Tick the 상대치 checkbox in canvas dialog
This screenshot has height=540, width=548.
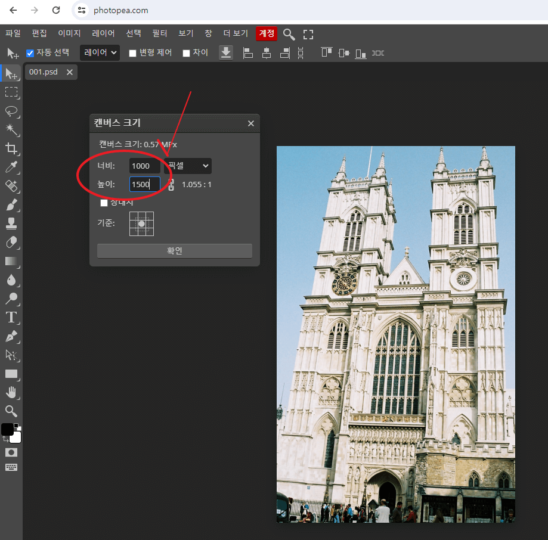click(104, 203)
